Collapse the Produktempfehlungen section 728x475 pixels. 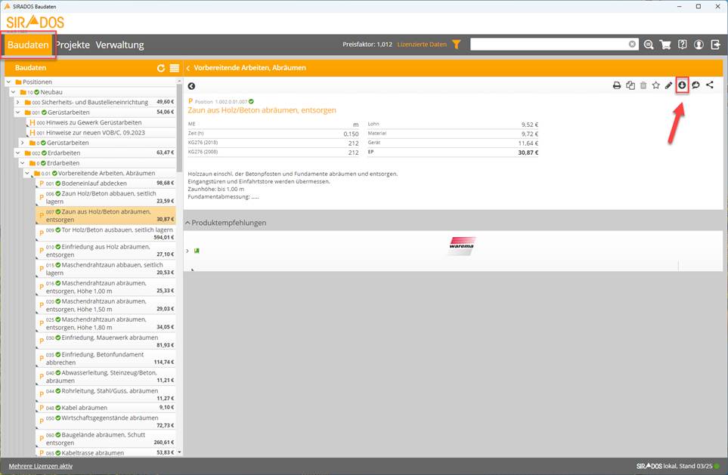click(187, 223)
